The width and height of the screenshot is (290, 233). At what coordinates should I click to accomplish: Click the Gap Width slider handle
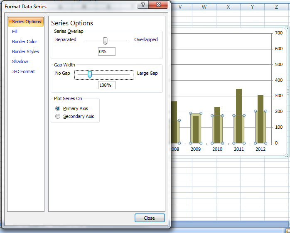[x=89, y=74]
